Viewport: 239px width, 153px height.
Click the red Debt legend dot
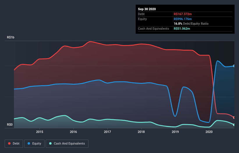point(9,143)
